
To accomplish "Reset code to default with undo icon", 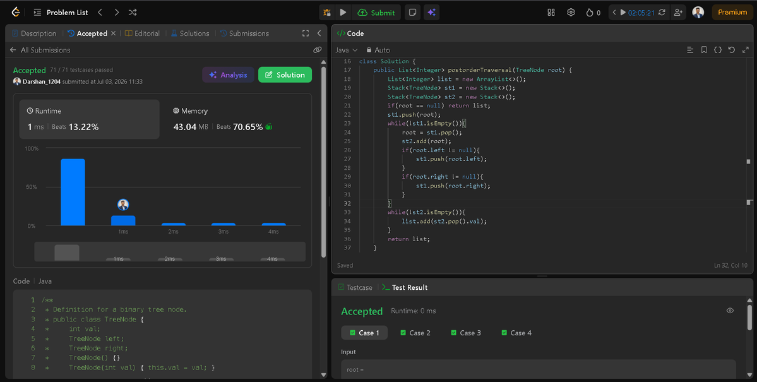I will (x=731, y=50).
